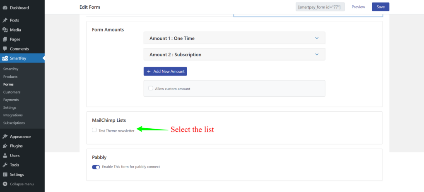The width and height of the screenshot is (424, 192).
Task: Disable the pabbly connect toggle
Action: (96, 167)
